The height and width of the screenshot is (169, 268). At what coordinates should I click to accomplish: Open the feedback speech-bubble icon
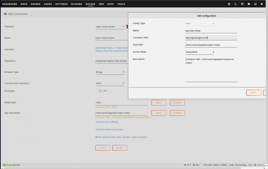[x=242, y=4]
